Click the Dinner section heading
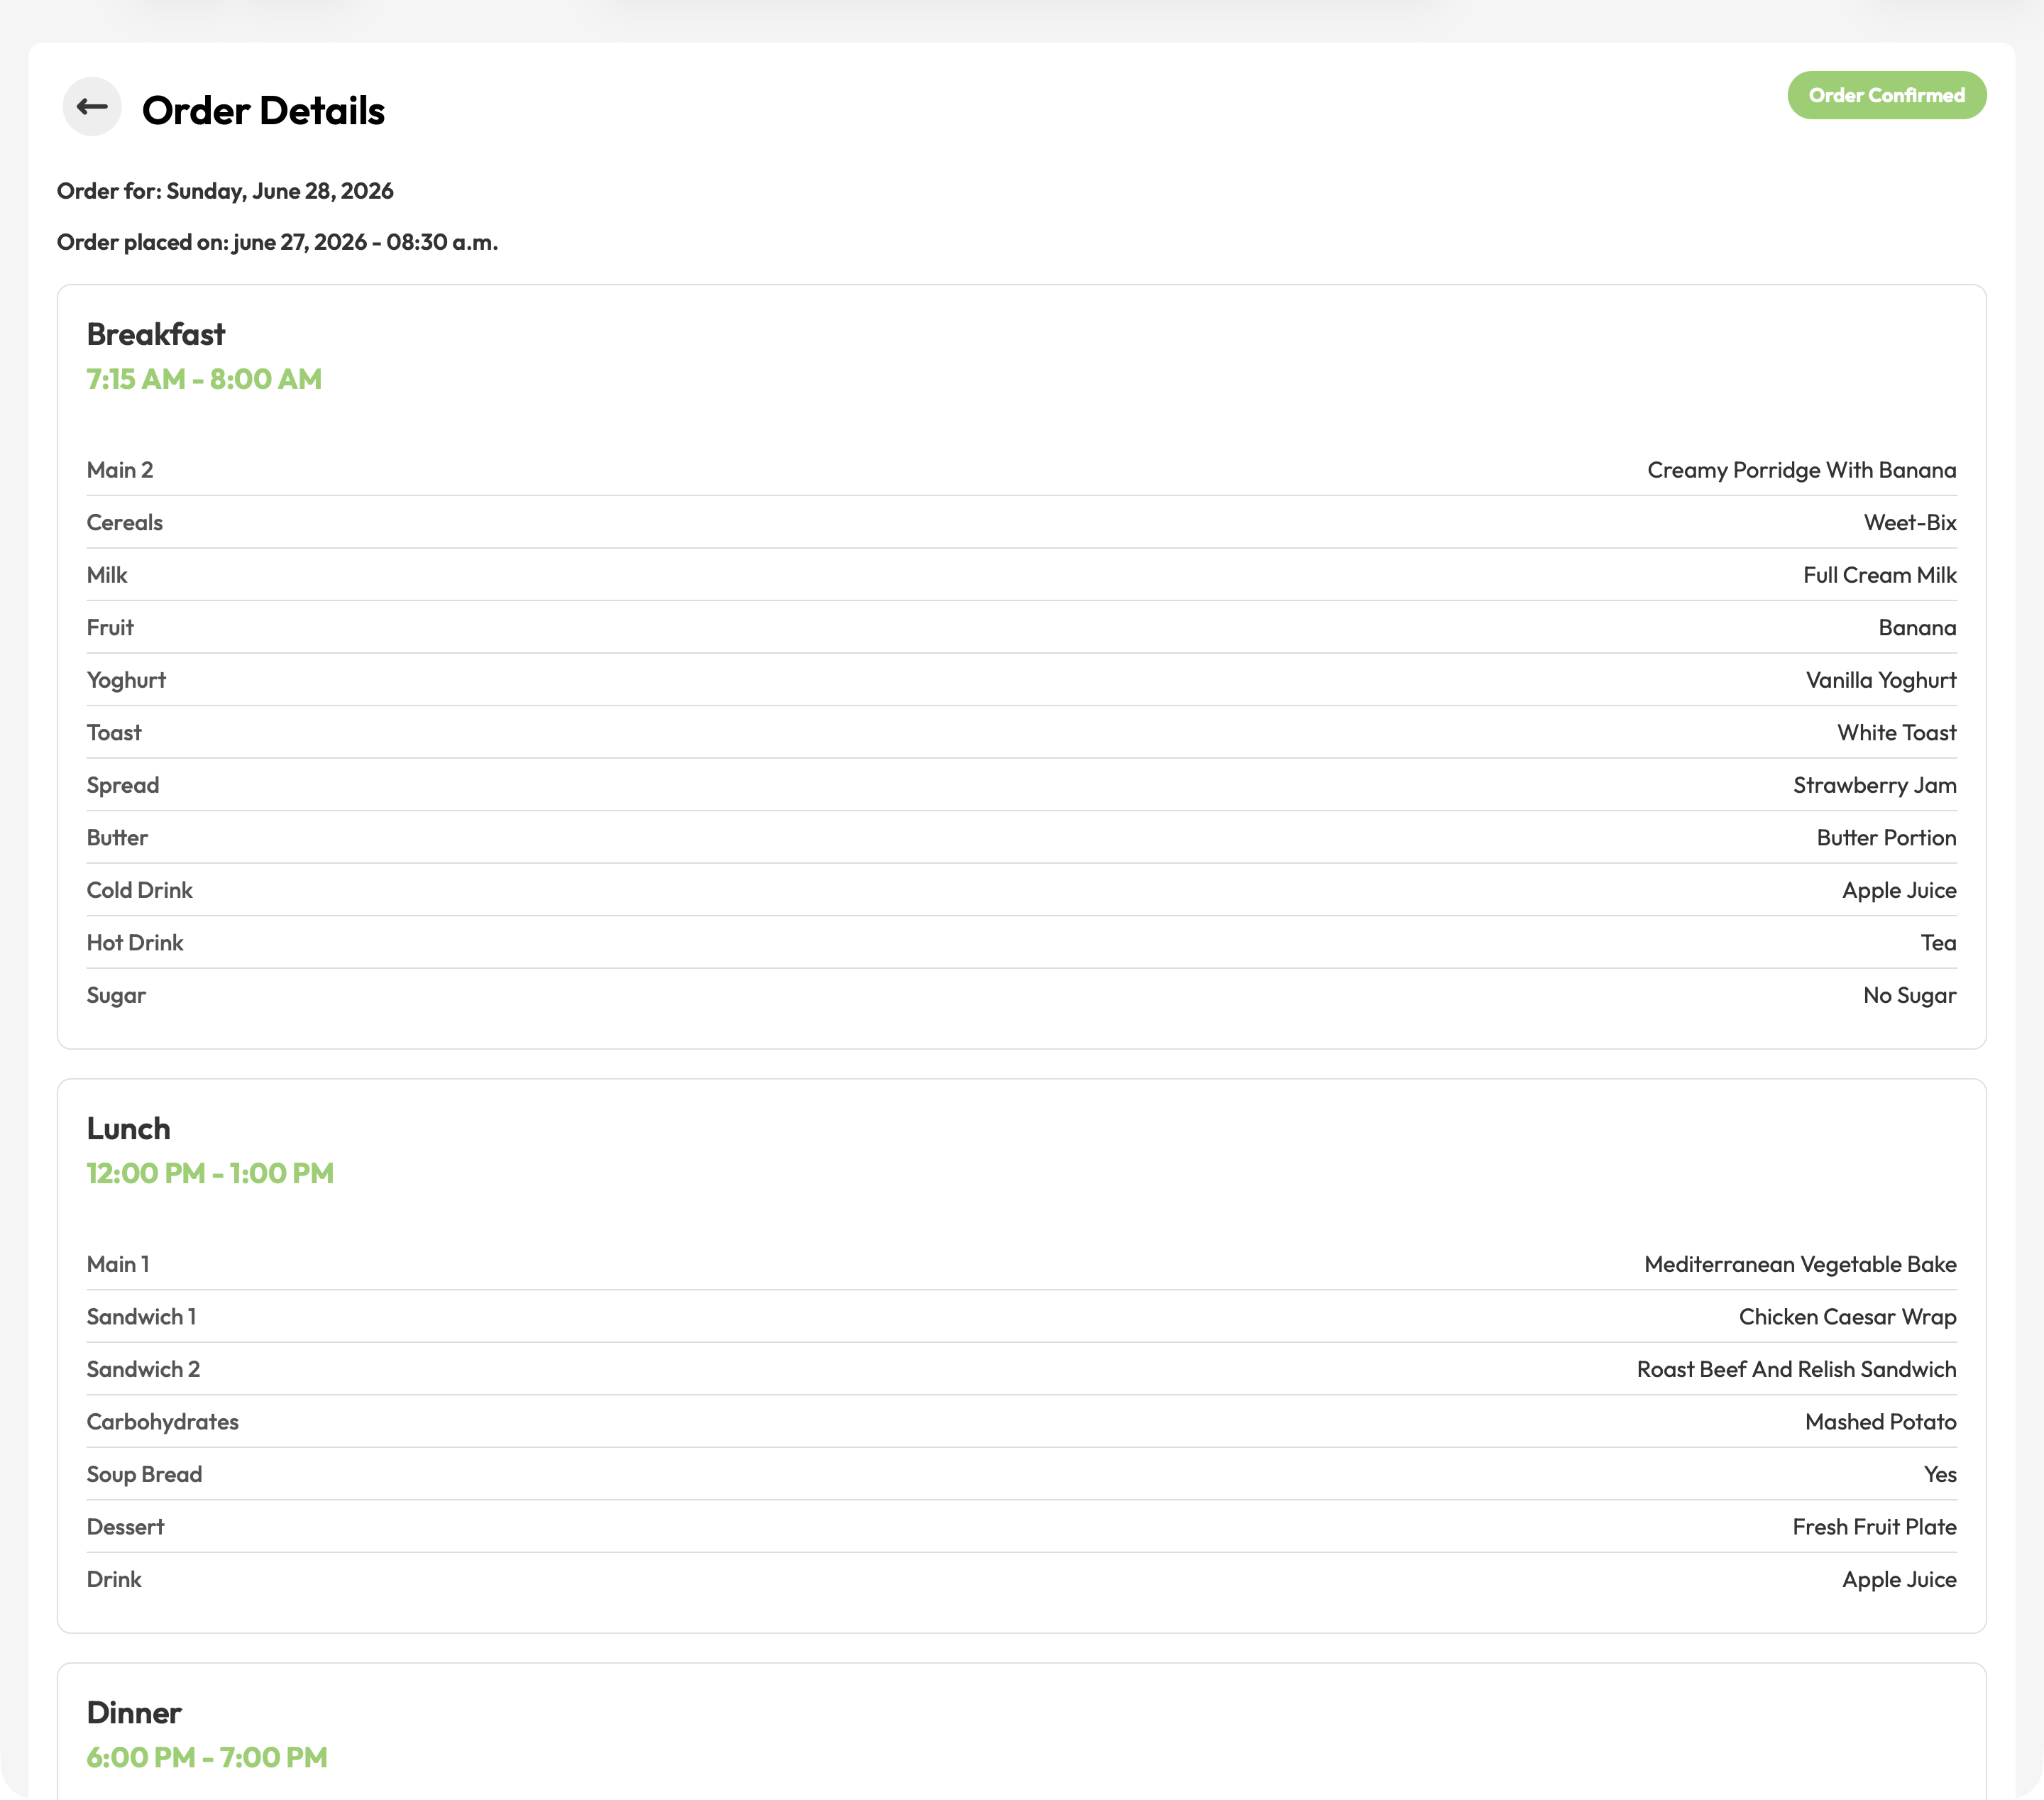The width and height of the screenshot is (2044, 1800). (134, 1712)
